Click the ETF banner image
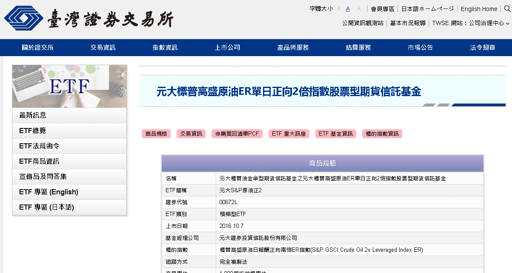The width and height of the screenshot is (512, 273). click(x=69, y=86)
